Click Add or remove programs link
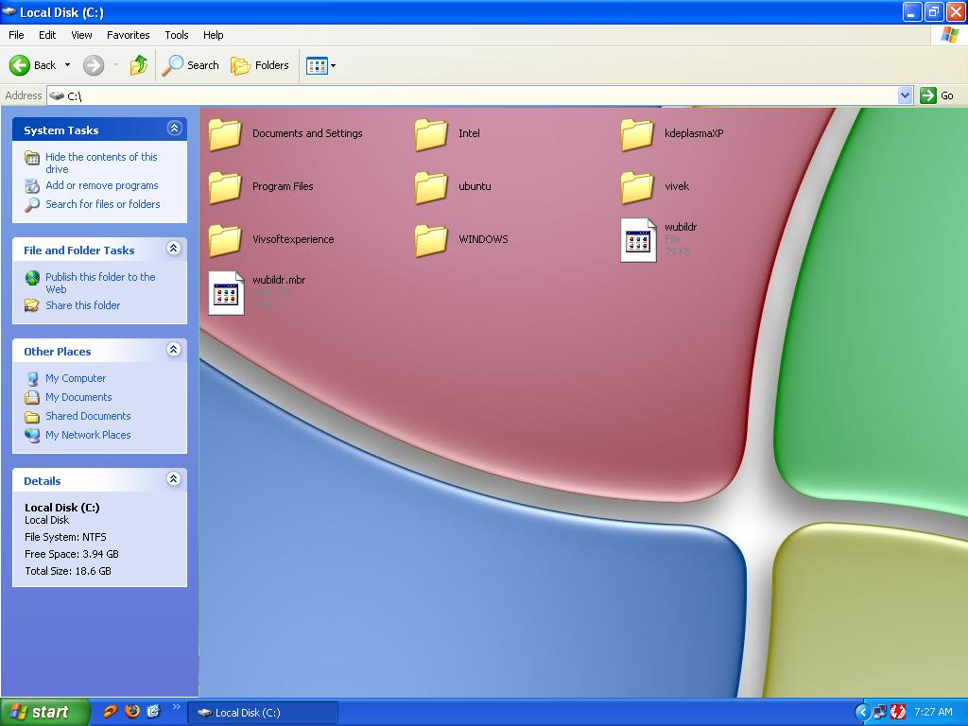This screenshot has height=726, width=968. click(102, 185)
